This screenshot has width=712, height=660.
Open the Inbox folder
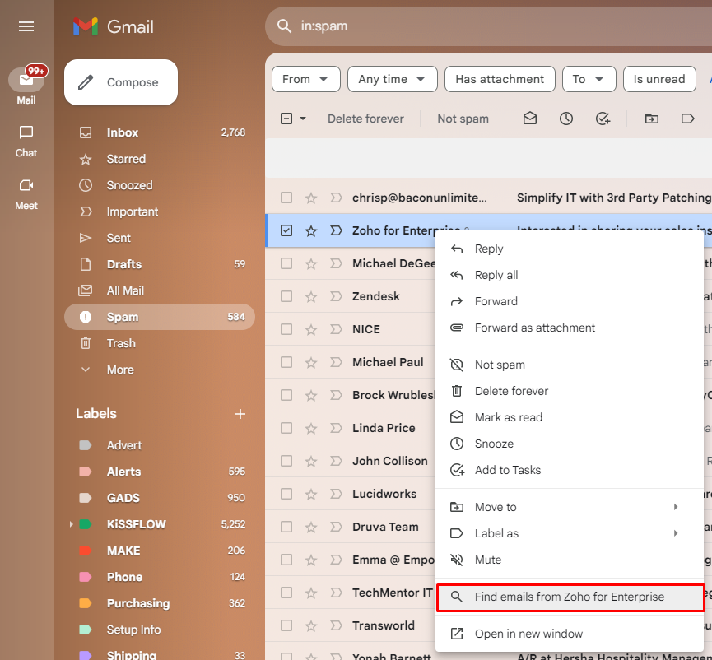pos(160,132)
